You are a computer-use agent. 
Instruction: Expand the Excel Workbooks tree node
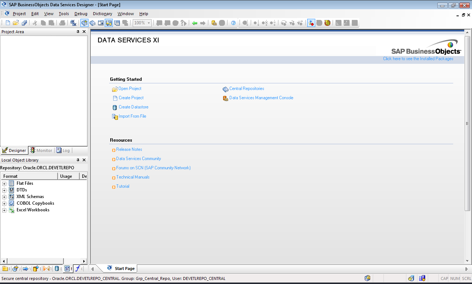click(x=4, y=210)
